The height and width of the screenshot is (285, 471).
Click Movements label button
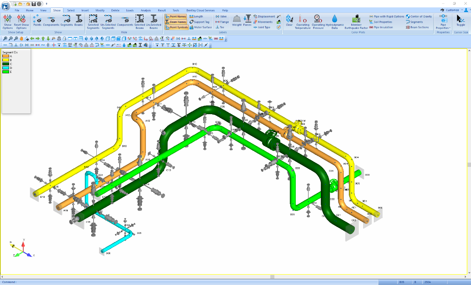[263, 22]
